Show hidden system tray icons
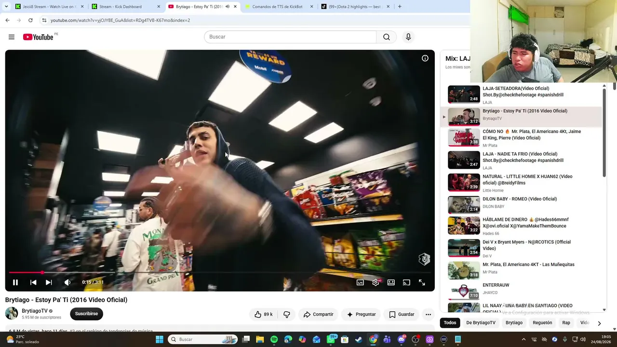This screenshot has height=347, width=617. (524, 339)
